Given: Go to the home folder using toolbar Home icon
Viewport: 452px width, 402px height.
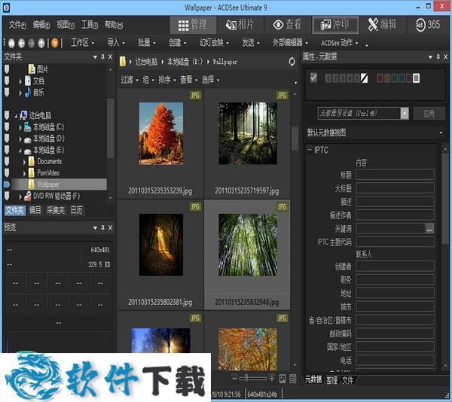Looking at the screenshot, I should (11, 43).
